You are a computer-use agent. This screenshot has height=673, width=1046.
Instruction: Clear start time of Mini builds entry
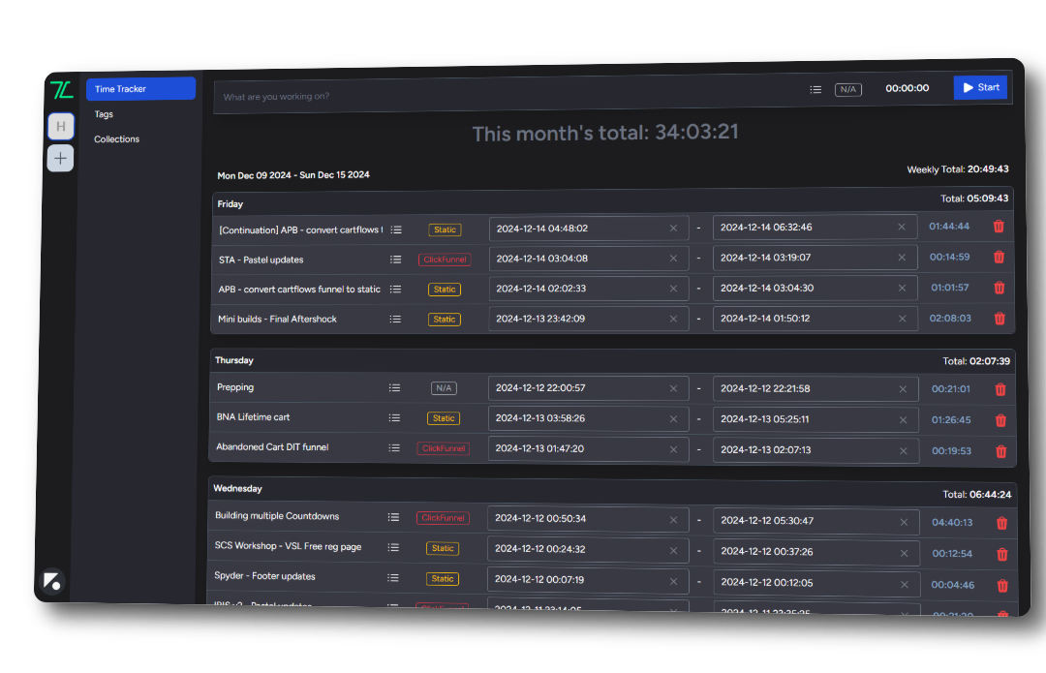pyautogui.click(x=673, y=319)
